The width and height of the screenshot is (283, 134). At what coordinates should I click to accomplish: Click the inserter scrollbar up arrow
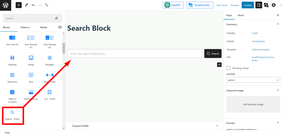coord(64,33)
